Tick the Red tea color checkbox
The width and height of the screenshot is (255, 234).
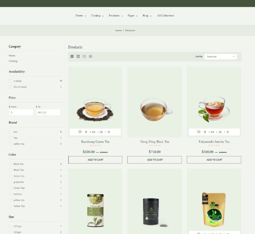(11, 194)
